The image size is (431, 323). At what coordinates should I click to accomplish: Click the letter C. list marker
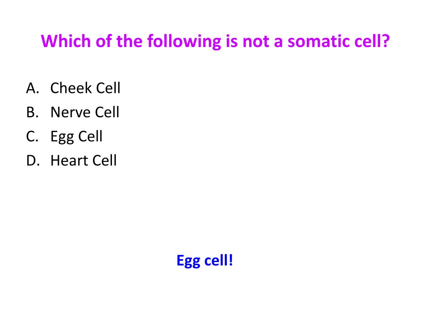pyautogui.click(x=32, y=137)
